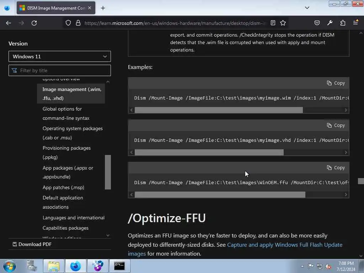Image resolution: width=364 pixels, height=273 pixels.
Task: Click the myimage.wim horizontal scrollbar thumb
Action: tap(219, 110)
